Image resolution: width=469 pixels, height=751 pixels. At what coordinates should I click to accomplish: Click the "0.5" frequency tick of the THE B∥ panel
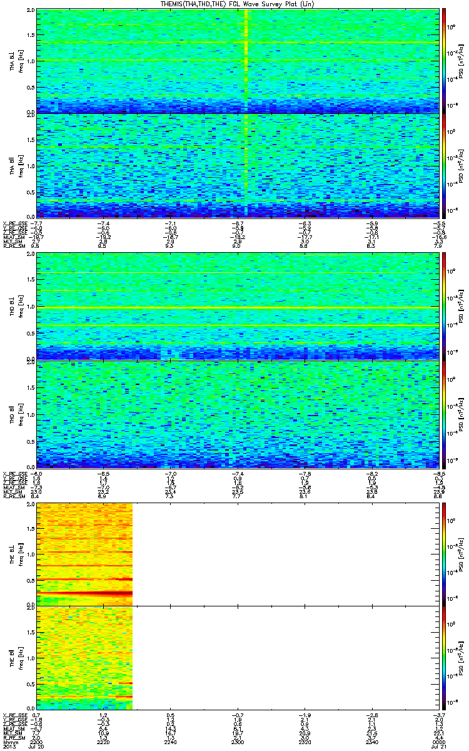(31, 684)
